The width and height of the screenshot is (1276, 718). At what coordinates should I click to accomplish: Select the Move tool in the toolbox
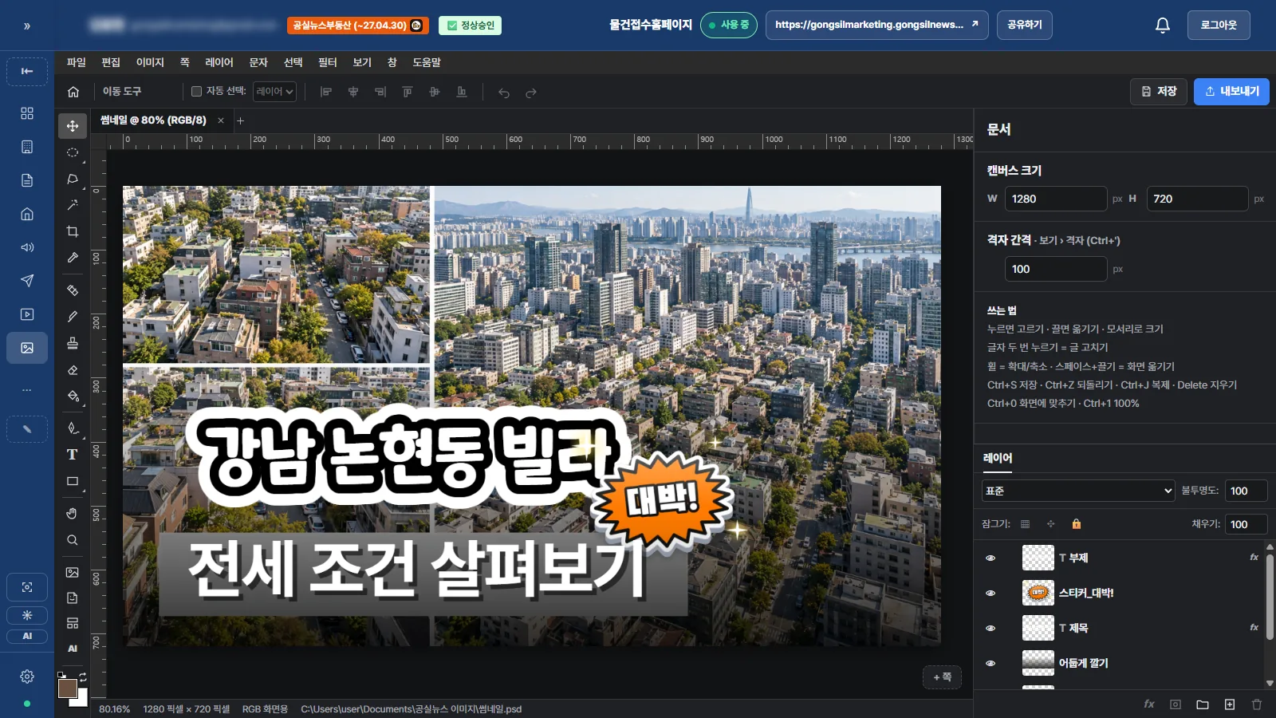click(x=73, y=126)
